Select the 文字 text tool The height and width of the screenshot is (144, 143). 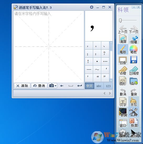click(123, 102)
